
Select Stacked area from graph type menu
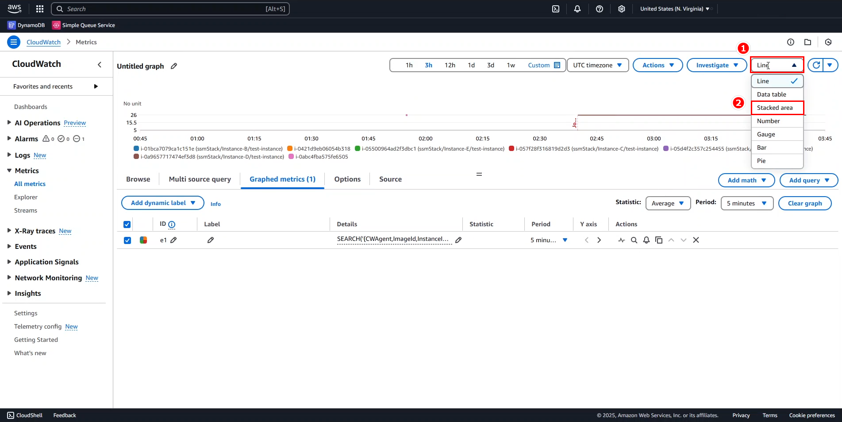click(x=777, y=108)
